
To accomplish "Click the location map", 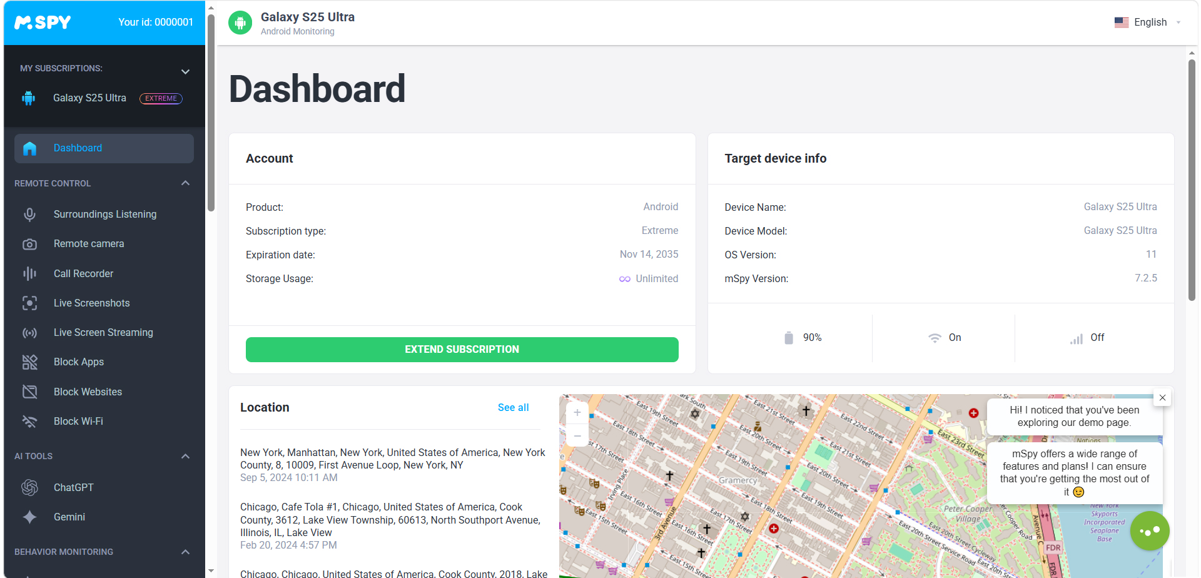I will coord(861,485).
